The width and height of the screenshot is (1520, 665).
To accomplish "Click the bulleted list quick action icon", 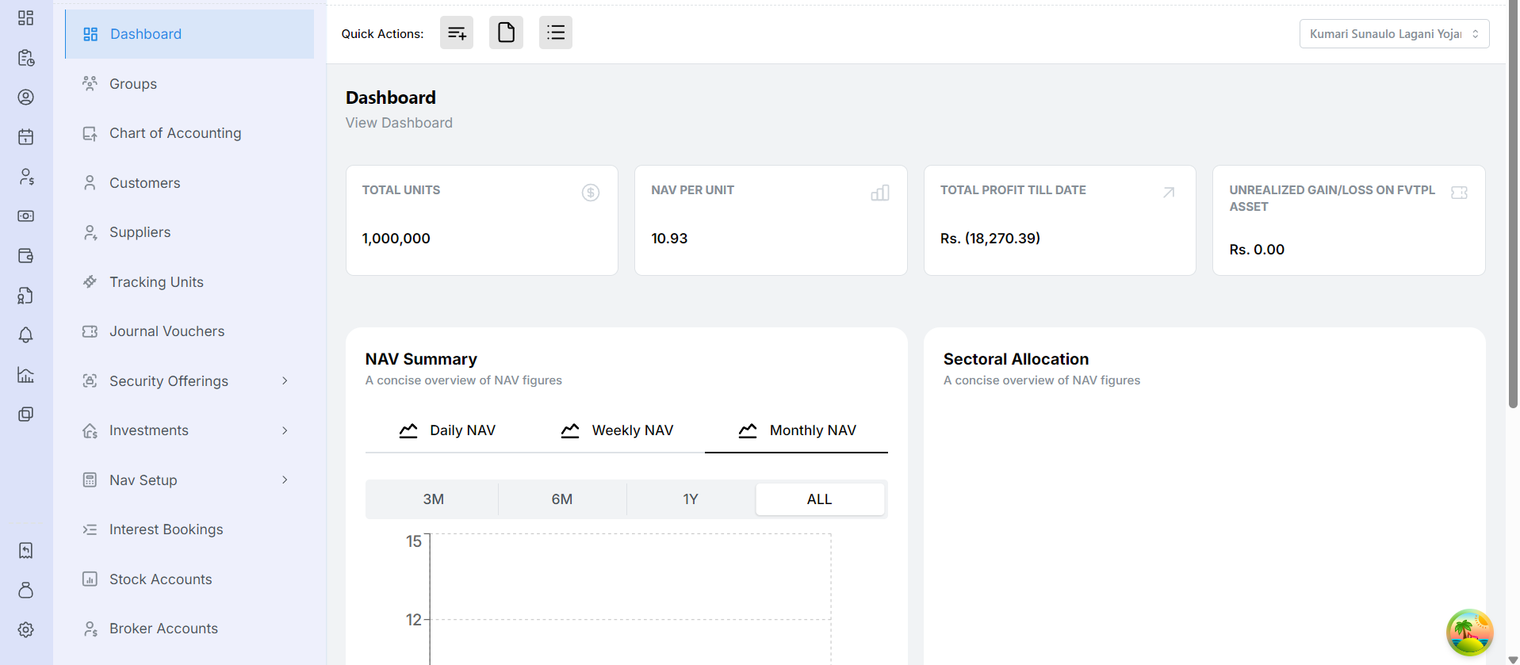I will pos(556,33).
